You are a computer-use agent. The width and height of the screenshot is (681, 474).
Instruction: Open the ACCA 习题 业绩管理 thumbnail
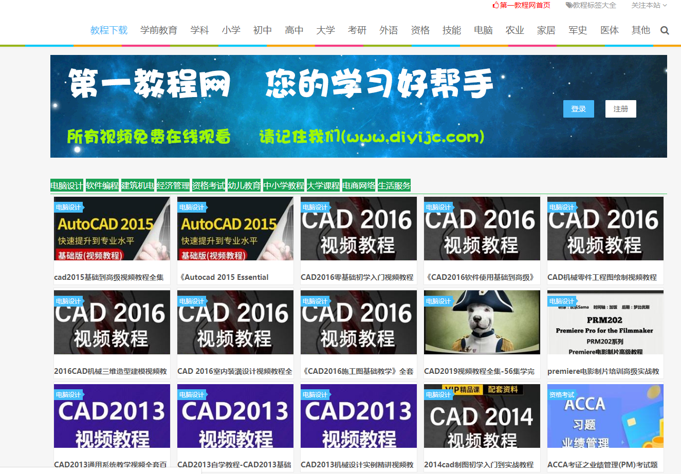coord(605,416)
